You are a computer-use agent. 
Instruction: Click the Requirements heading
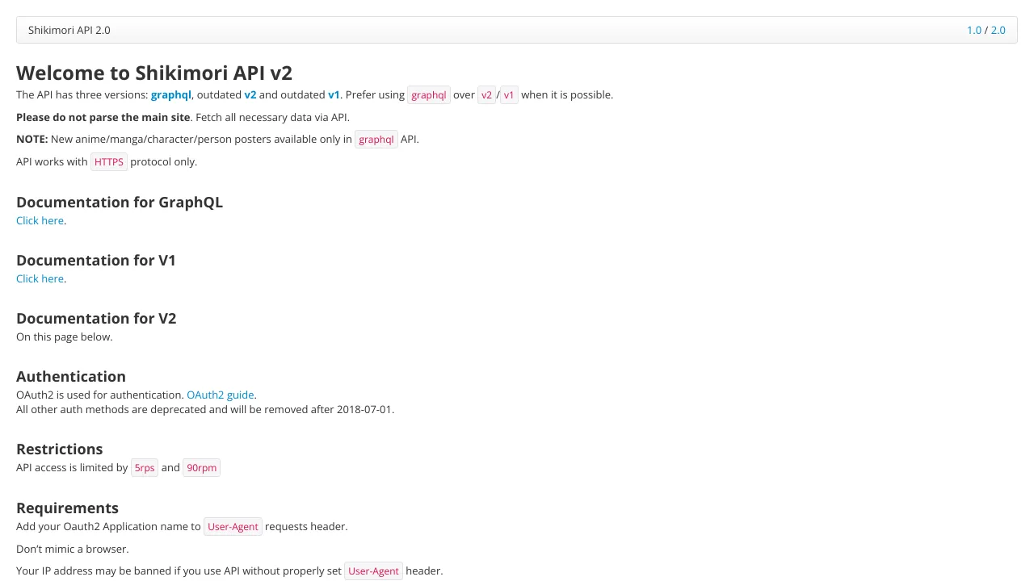(67, 508)
